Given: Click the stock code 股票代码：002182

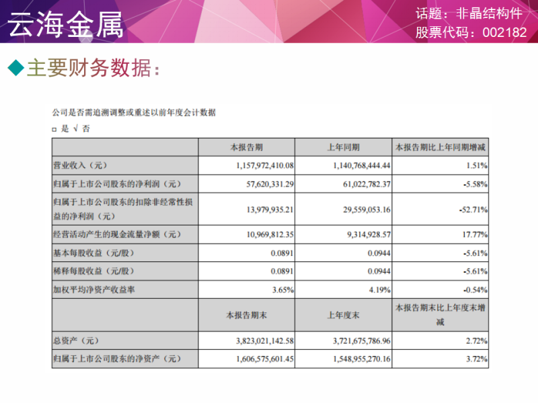Looking at the screenshot, I should point(471,32).
